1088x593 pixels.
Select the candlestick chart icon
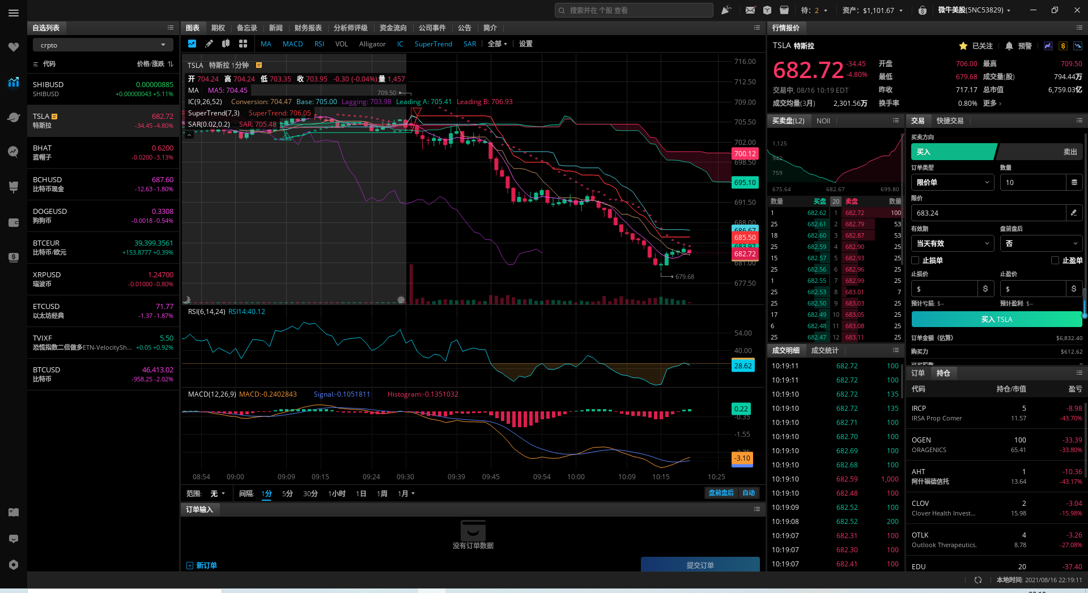(226, 44)
